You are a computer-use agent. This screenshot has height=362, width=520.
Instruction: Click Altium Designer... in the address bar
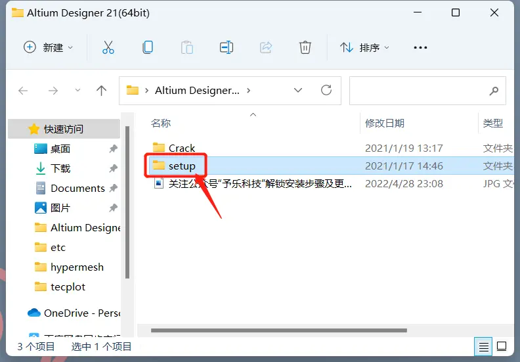coord(197,90)
